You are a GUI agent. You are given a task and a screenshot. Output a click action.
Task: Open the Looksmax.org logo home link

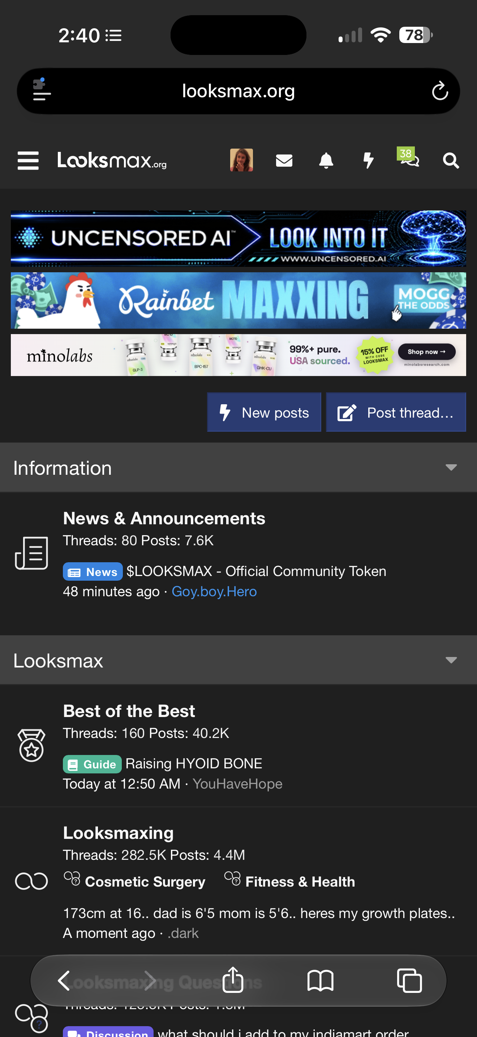(x=112, y=160)
